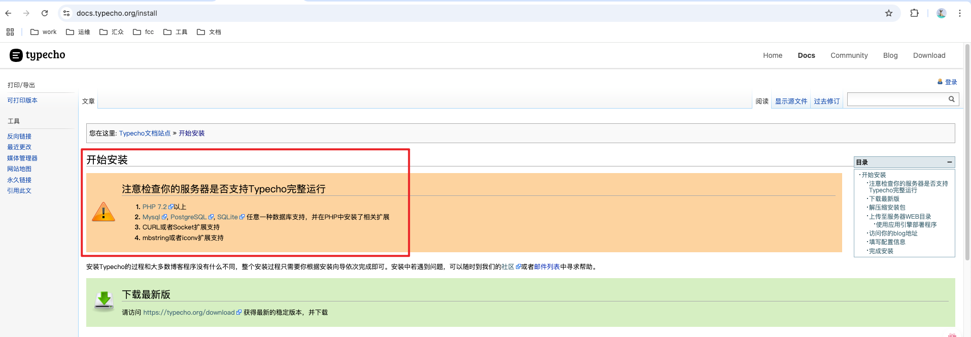Jump to 填写配置信息 TOC entry
The width and height of the screenshot is (971, 337).
(x=887, y=242)
